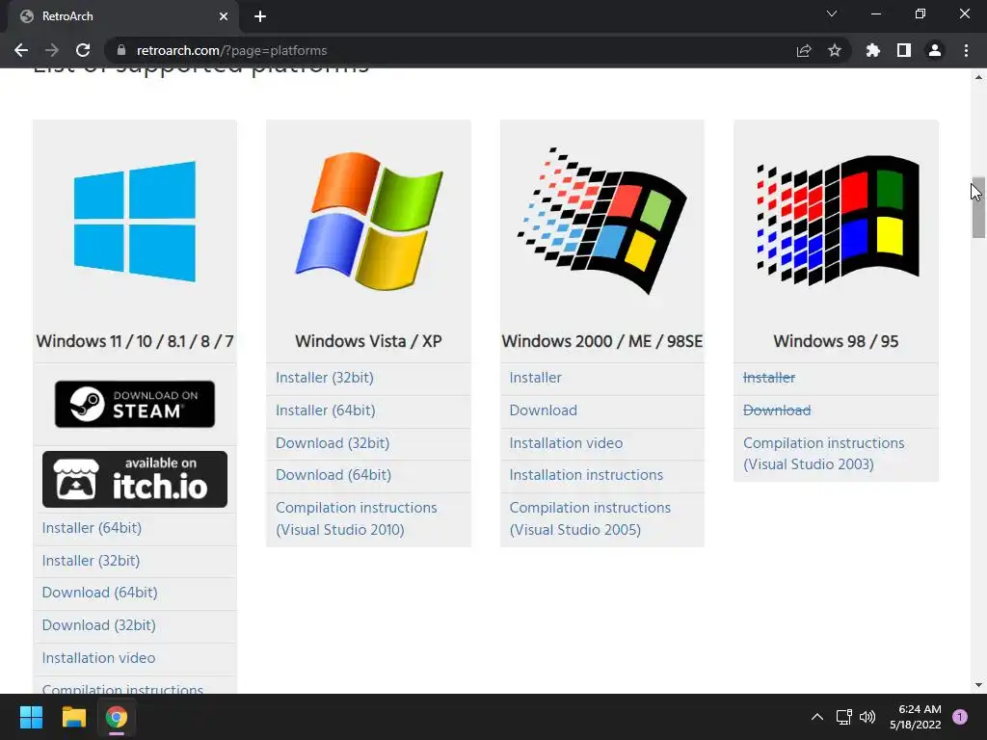
Task: Open the notification count badge
Action: pos(960,717)
